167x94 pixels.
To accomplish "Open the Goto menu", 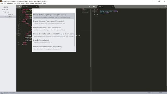I will click(x=23, y=4).
